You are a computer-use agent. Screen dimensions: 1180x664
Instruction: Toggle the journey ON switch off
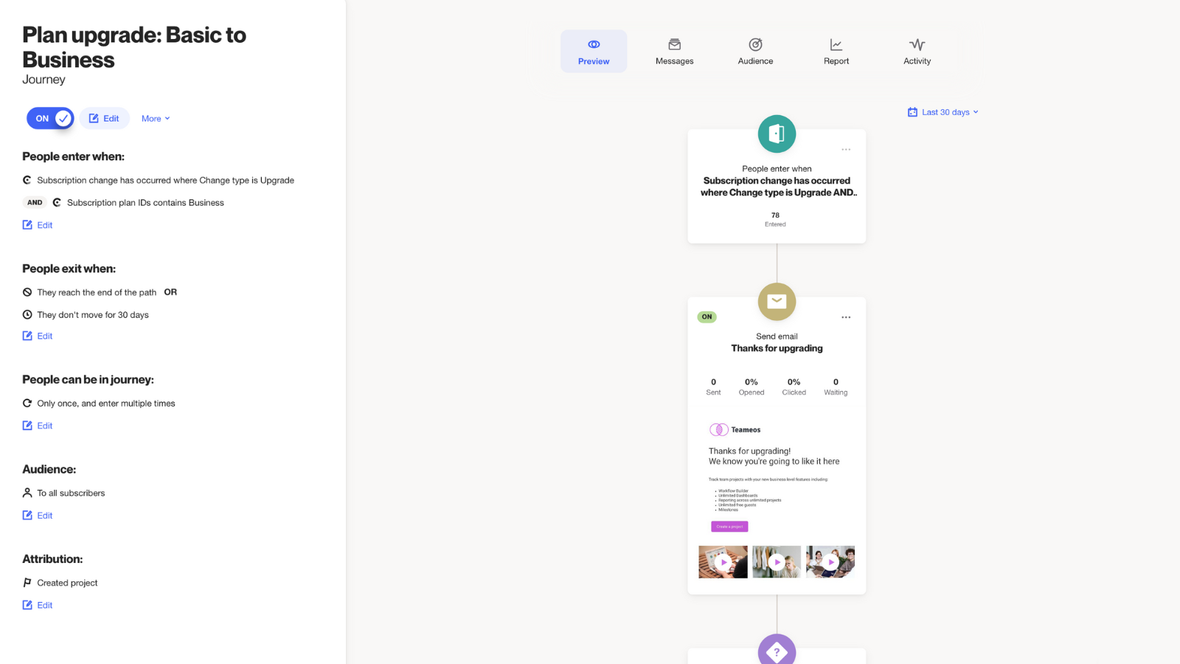(x=50, y=118)
